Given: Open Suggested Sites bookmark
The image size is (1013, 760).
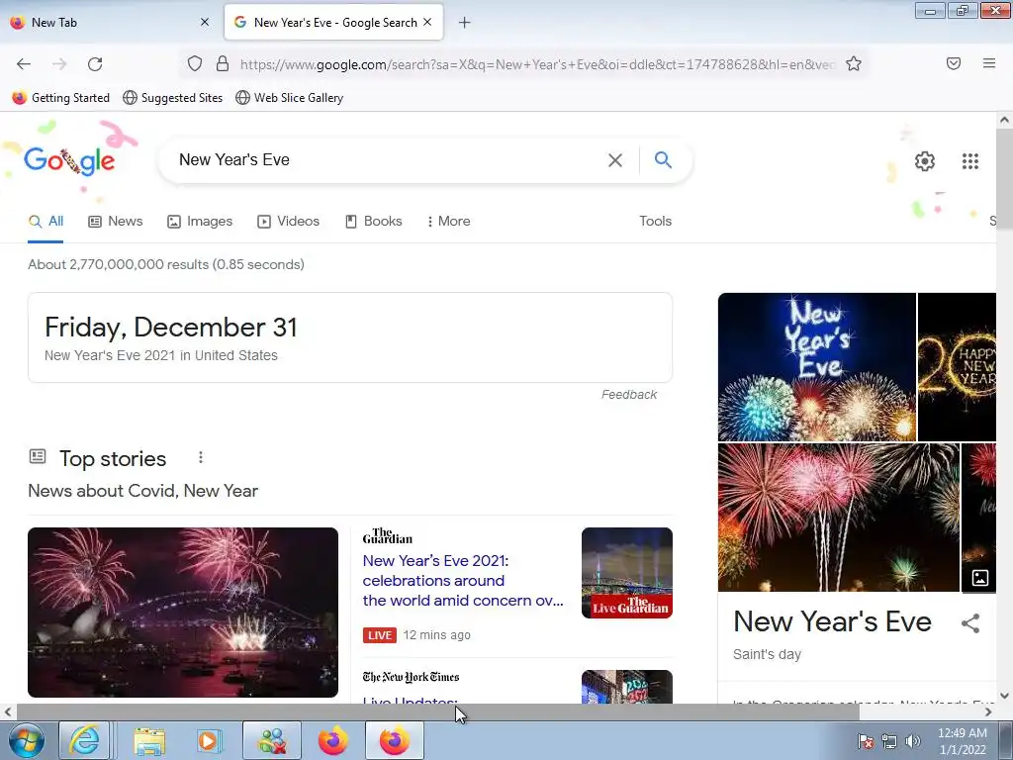Looking at the screenshot, I should click(x=172, y=98).
